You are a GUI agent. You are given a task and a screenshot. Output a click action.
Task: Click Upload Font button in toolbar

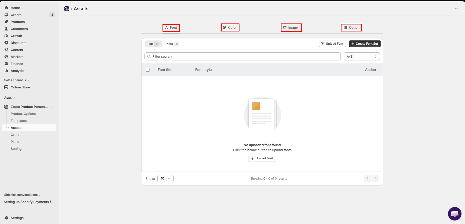coord(332,44)
